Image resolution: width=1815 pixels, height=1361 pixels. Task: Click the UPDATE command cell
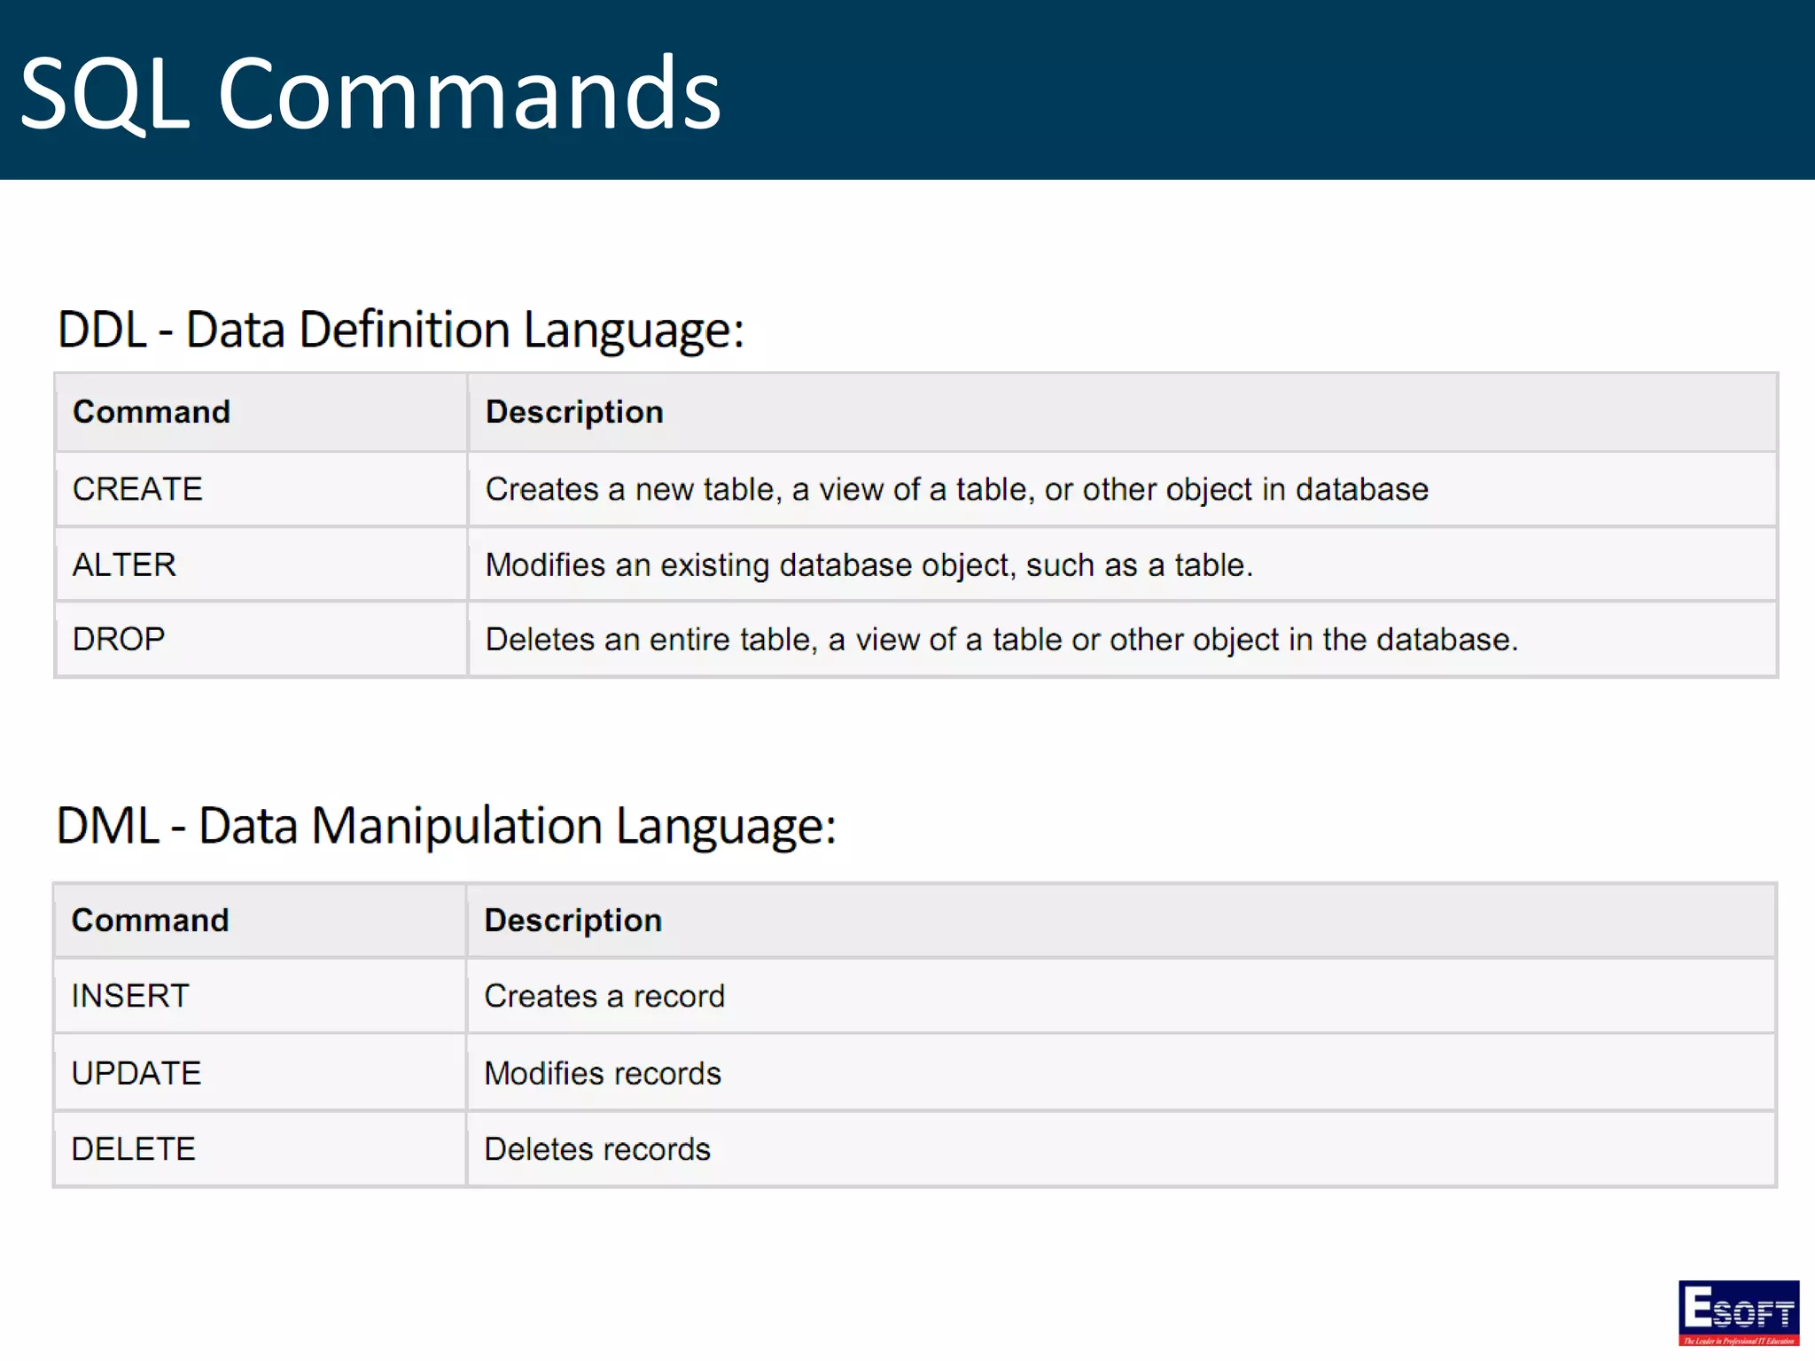point(136,1073)
